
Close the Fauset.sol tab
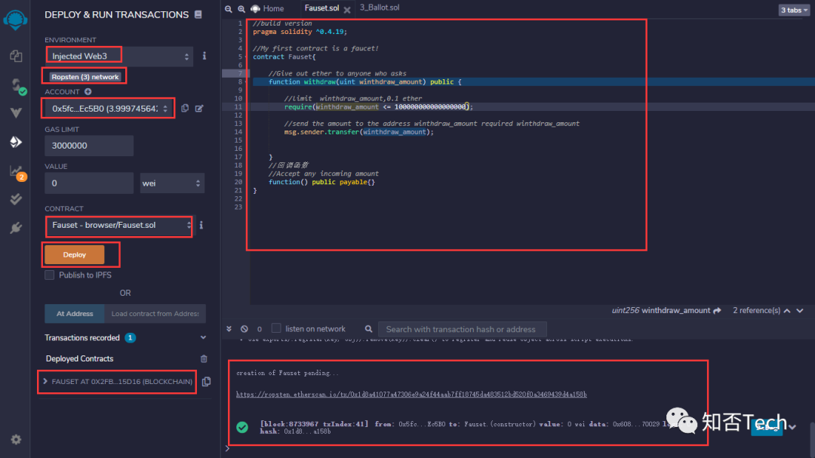click(347, 9)
